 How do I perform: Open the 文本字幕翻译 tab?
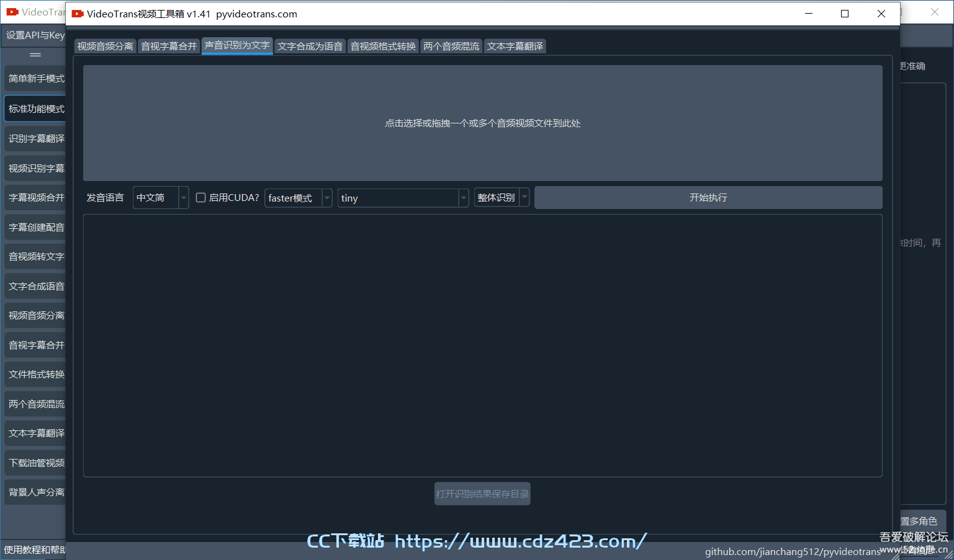[x=515, y=46]
